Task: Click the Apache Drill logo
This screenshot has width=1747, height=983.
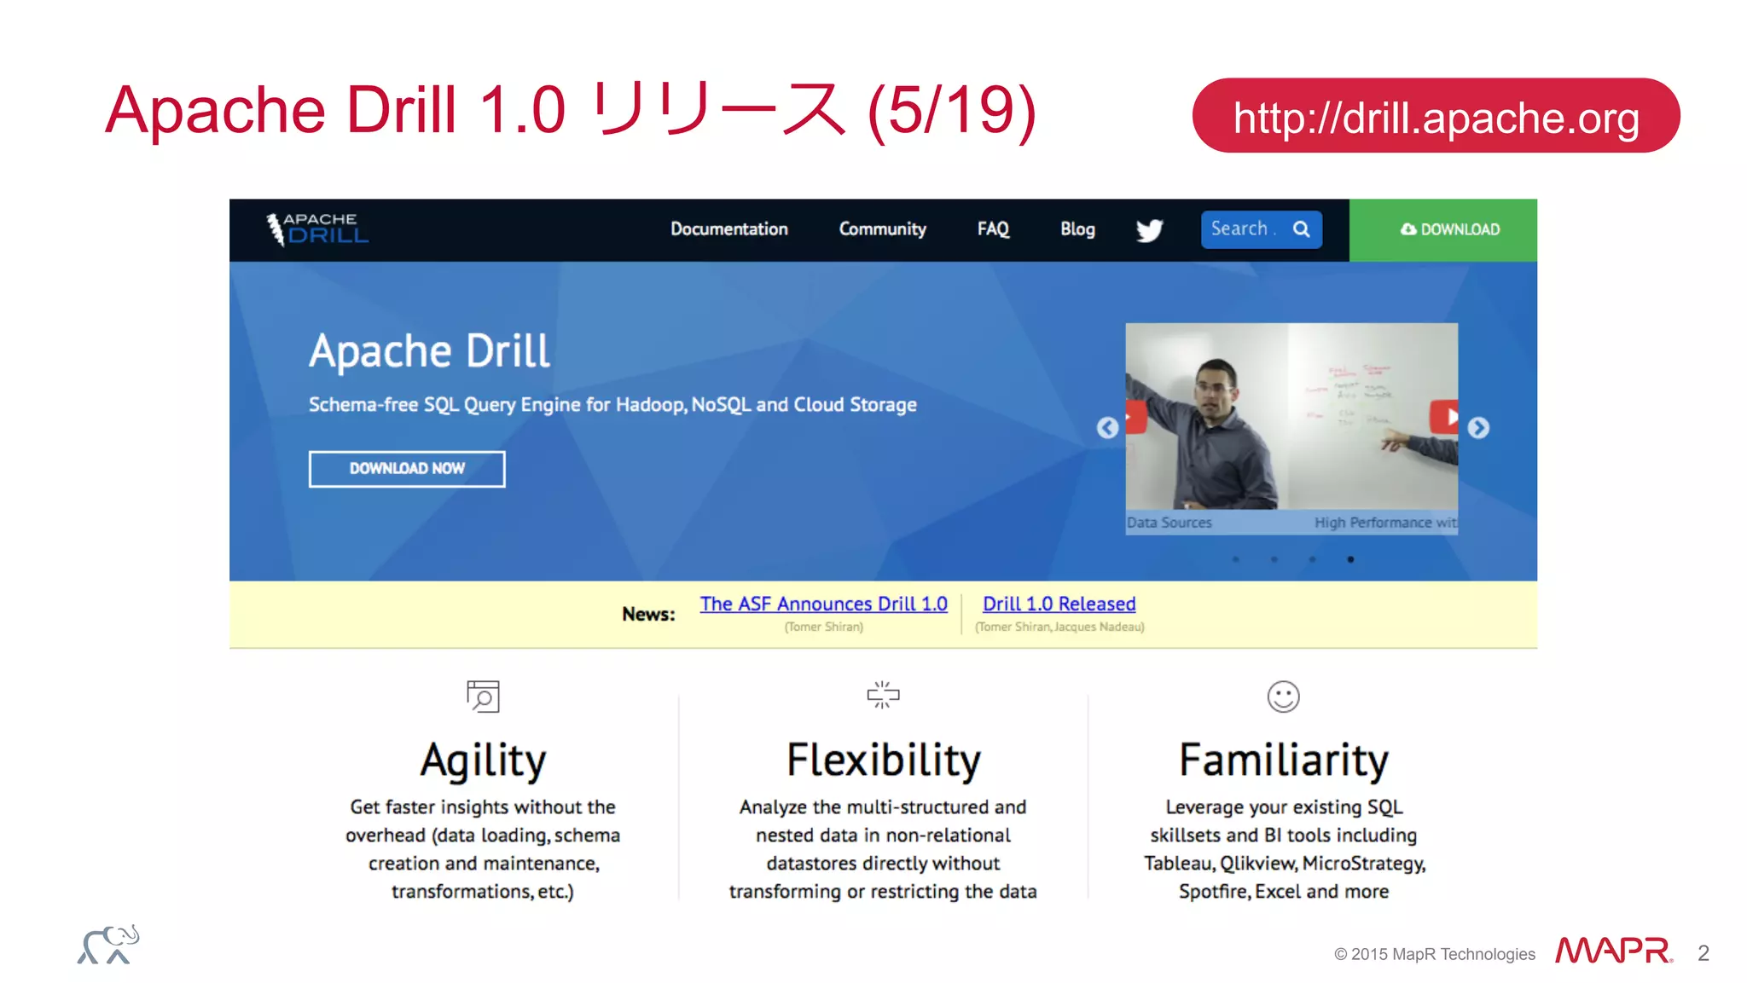Action: [318, 229]
